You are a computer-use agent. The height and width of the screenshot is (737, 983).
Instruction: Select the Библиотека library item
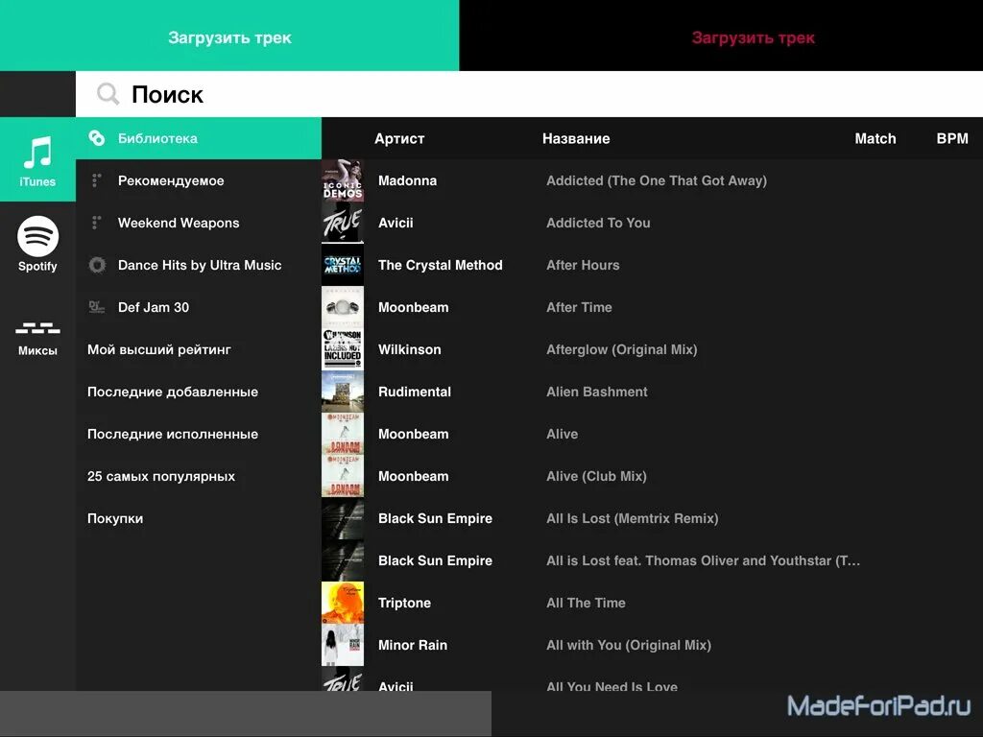click(x=199, y=138)
